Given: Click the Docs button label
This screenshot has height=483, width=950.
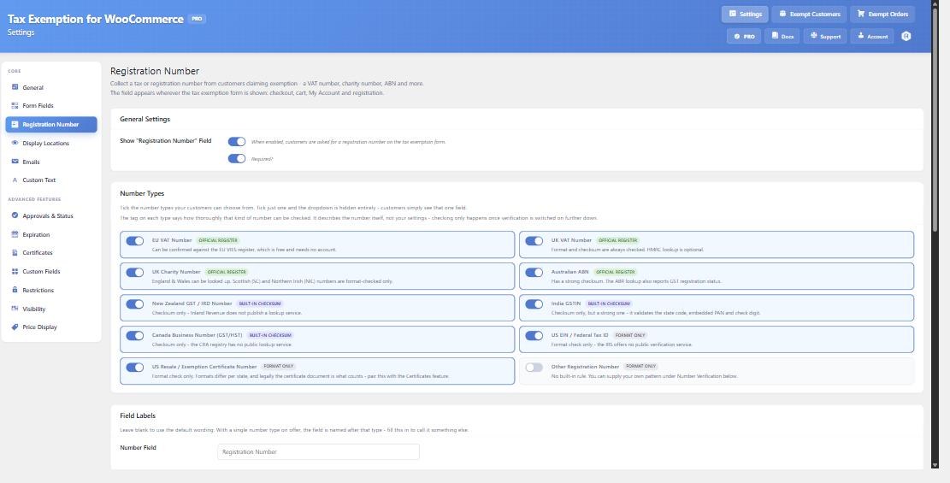Looking at the screenshot, I should 787,37.
